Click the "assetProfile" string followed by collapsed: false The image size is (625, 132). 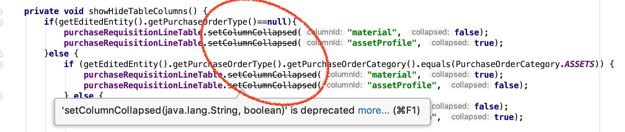coord(402,85)
